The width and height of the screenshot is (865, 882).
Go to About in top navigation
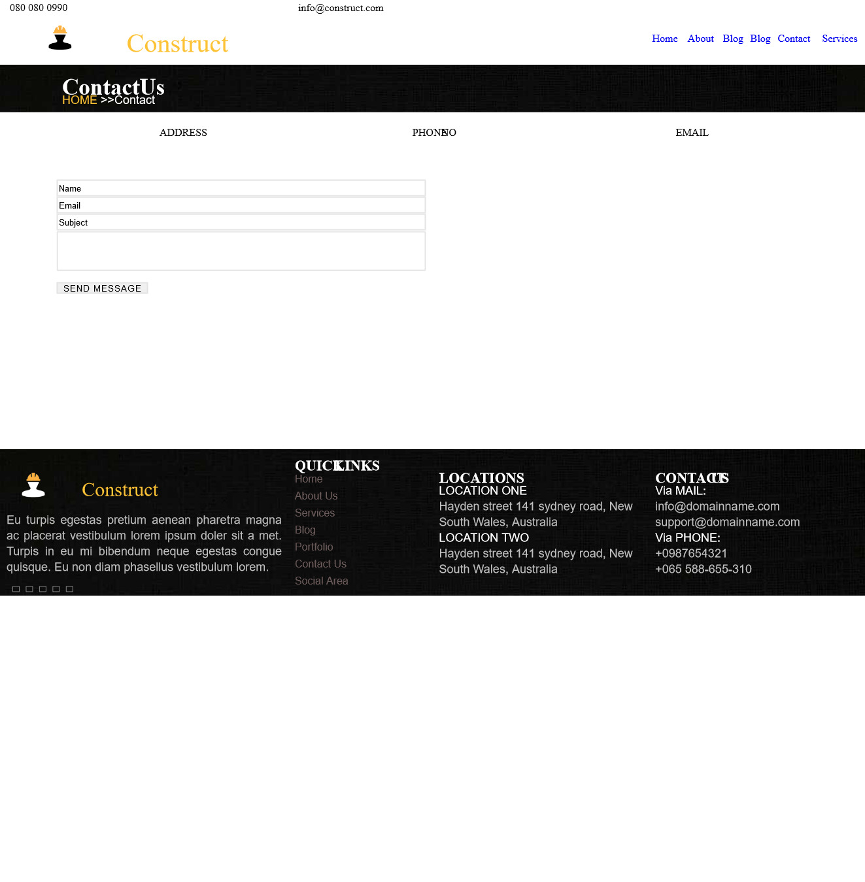click(x=700, y=39)
